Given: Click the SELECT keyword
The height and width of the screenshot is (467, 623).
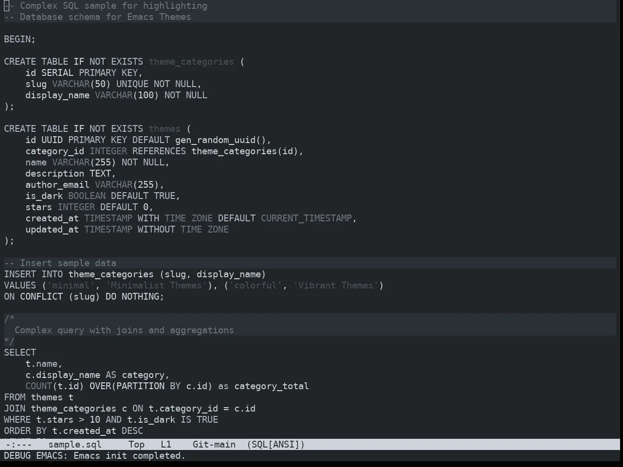Looking at the screenshot, I should click(20, 352).
